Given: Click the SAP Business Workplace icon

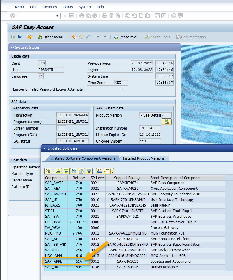Looking at the screenshot, I should (30, 37).
